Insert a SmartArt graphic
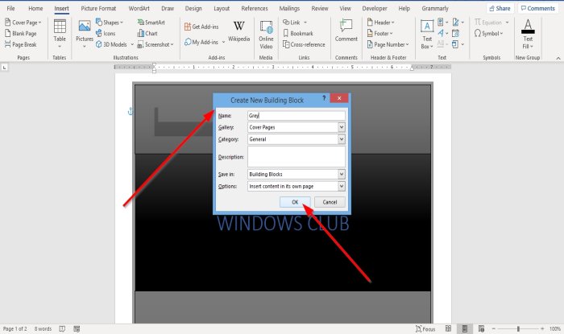 (x=151, y=23)
